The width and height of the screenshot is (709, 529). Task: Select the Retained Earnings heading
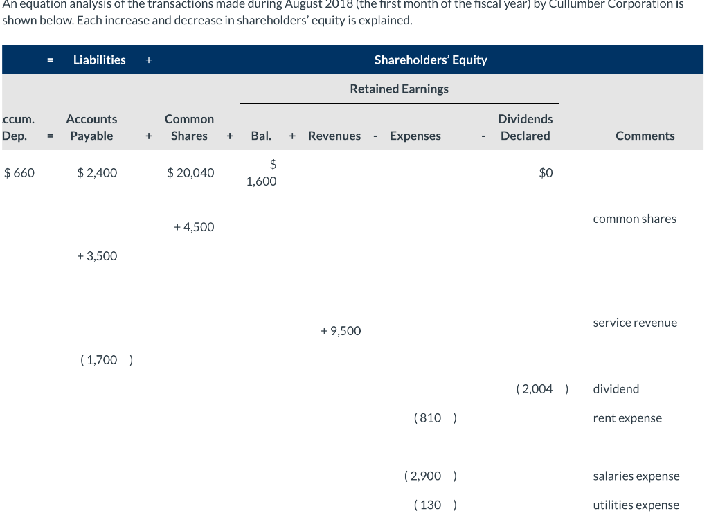pyautogui.click(x=399, y=89)
